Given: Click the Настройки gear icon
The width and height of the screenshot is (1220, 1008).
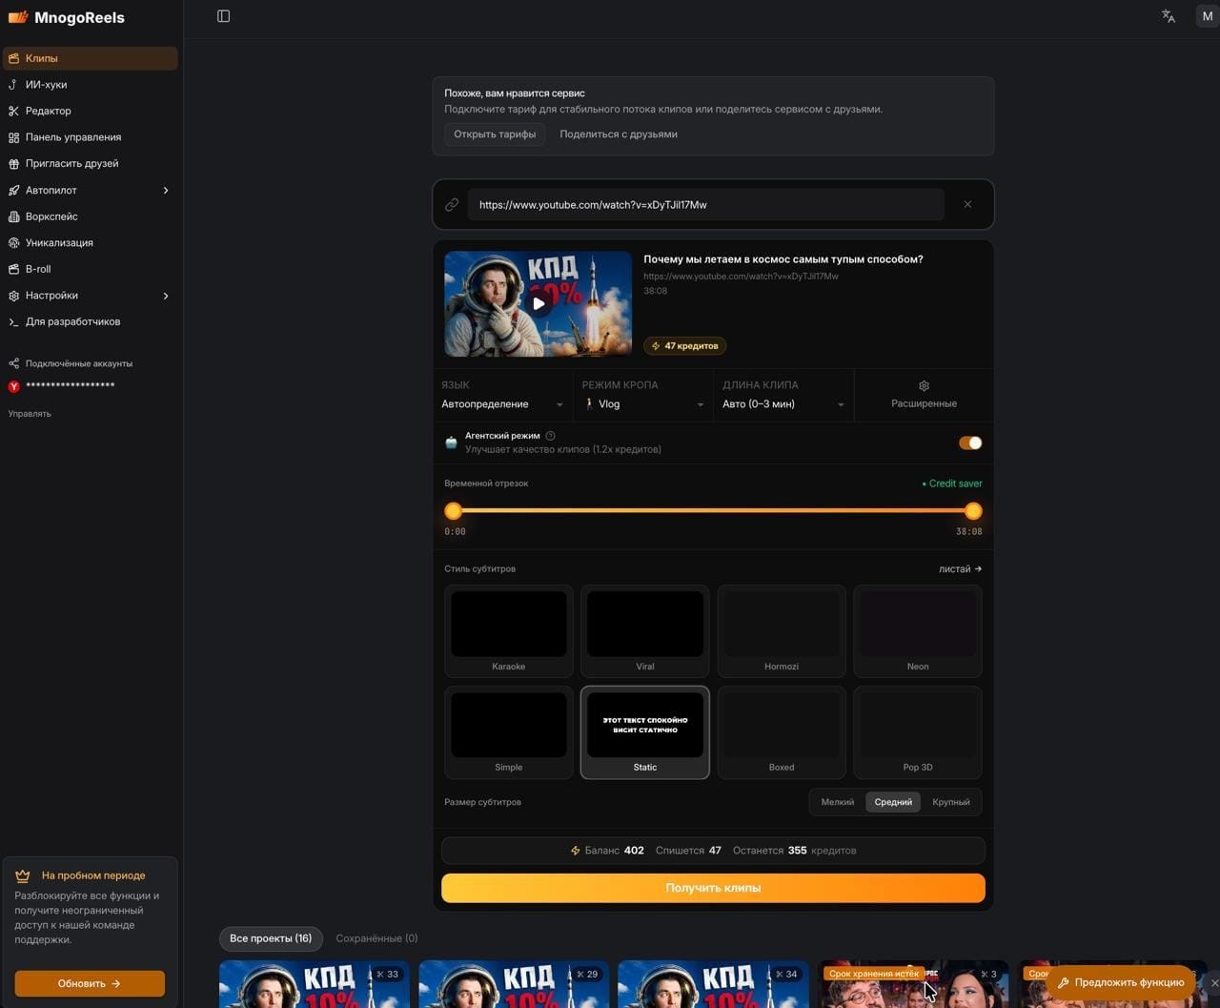Looking at the screenshot, I should [x=13, y=296].
